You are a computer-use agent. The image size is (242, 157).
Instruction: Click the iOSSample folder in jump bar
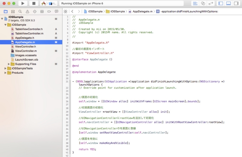116,12
